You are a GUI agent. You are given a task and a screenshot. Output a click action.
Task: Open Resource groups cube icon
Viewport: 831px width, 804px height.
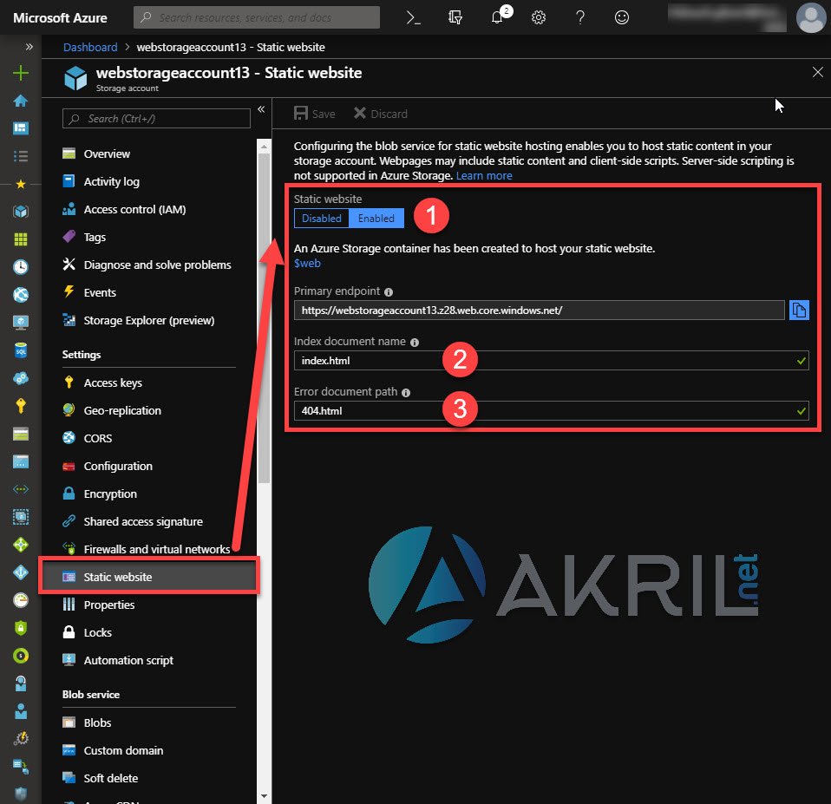click(x=21, y=212)
